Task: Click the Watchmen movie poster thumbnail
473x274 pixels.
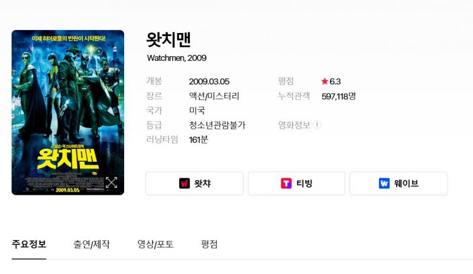Action: (x=68, y=112)
